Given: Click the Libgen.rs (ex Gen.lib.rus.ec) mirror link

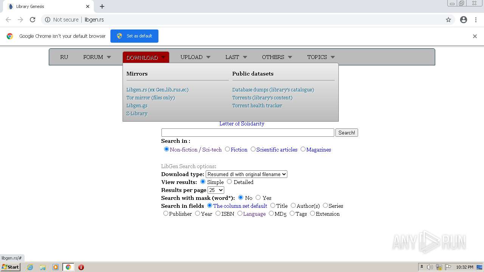Looking at the screenshot, I should (x=157, y=90).
